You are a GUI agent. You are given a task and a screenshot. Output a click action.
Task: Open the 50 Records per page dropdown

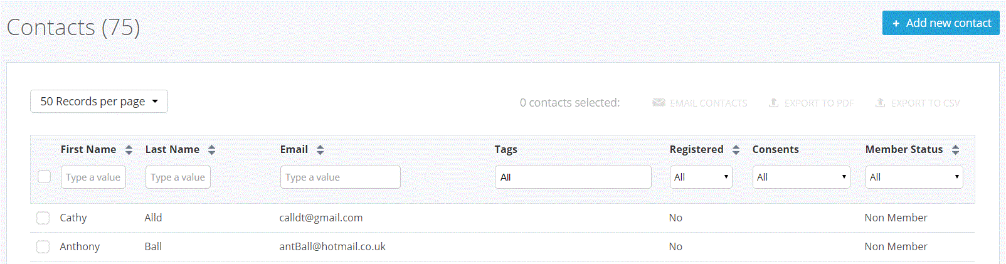[99, 102]
